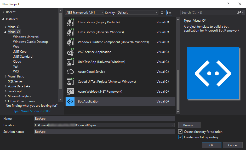Viewport: 246px width, 150px height.
Task: Open the Location path dropdown arrow
Action: 173,125
